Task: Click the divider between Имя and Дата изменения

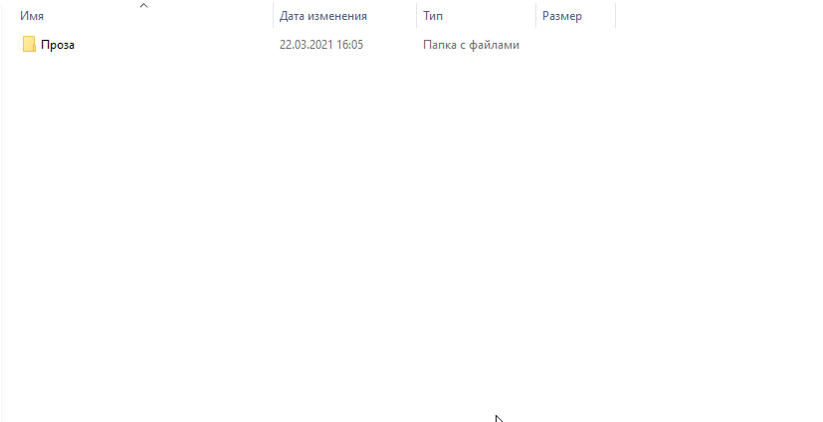Action: [x=274, y=15]
